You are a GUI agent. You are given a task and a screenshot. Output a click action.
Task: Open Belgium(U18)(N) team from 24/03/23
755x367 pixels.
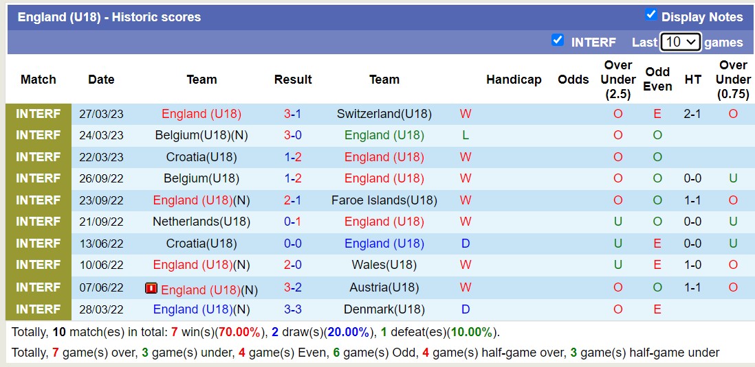coord(201,135)
